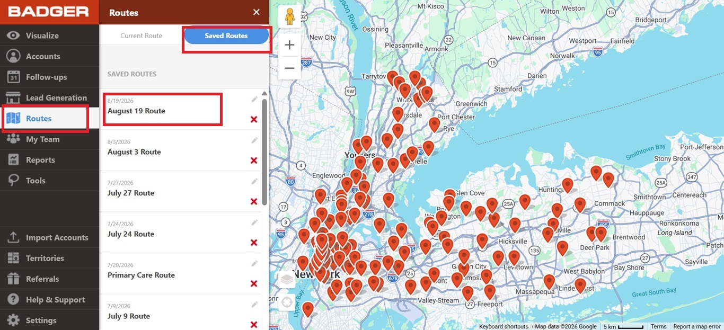724x330 pixels.
Task: Delete the August 3 Route
Action: point(254,160)
